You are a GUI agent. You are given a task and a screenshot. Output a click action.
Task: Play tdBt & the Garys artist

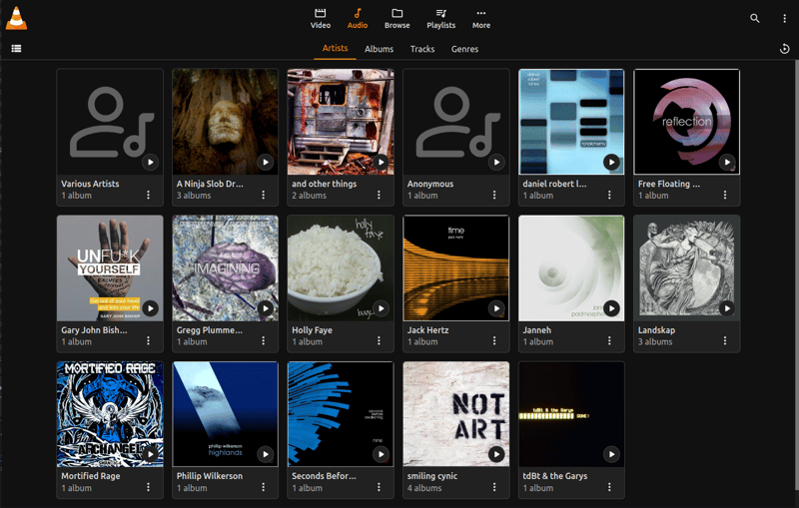611,454
